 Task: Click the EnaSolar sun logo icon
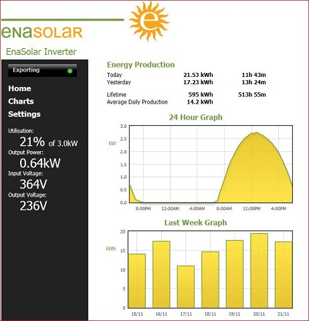149,21
